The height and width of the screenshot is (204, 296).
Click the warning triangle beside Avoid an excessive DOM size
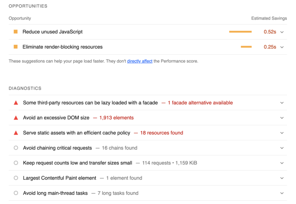coord(16,117)
